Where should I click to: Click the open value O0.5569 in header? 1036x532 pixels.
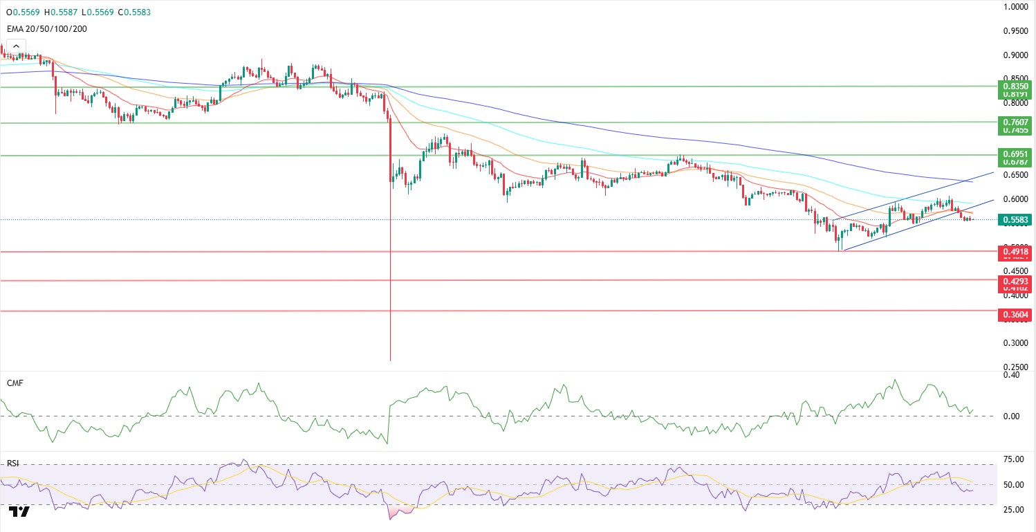pos(22,12)
